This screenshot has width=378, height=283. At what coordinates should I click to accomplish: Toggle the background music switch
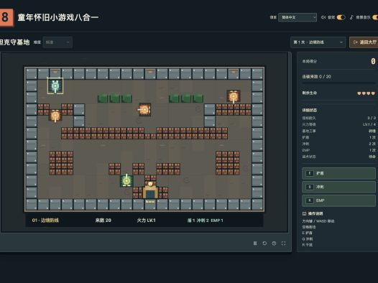pyautogui.click(x=375, y=17)
